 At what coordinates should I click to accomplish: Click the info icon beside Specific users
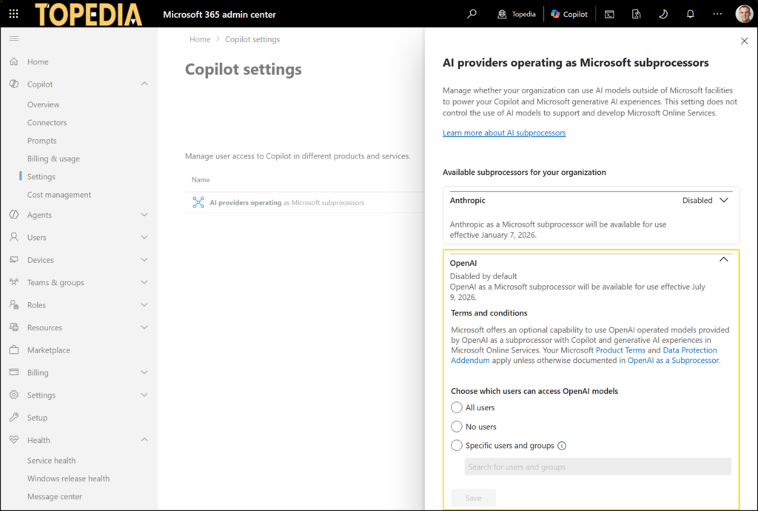562,446
